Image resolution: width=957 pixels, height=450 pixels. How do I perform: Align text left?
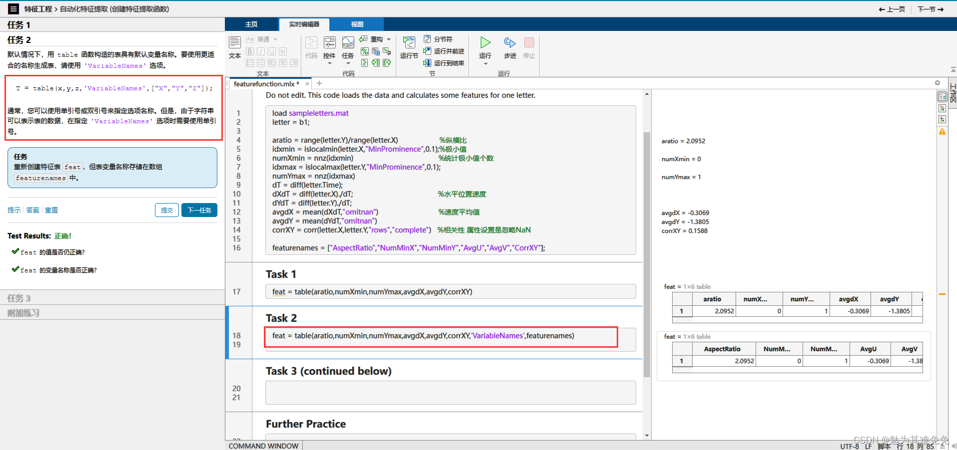[272, 63]
